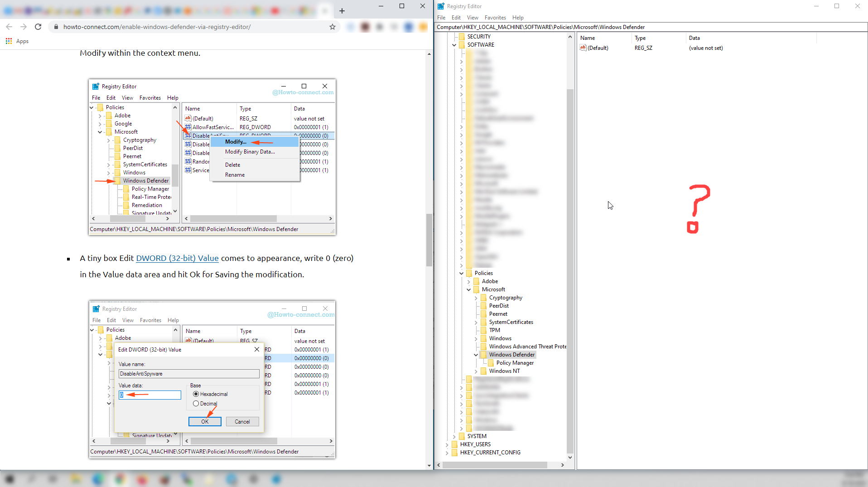Select the Windows folder icon
This screenshot has width=868, height=487.
[x=483, y=338]
